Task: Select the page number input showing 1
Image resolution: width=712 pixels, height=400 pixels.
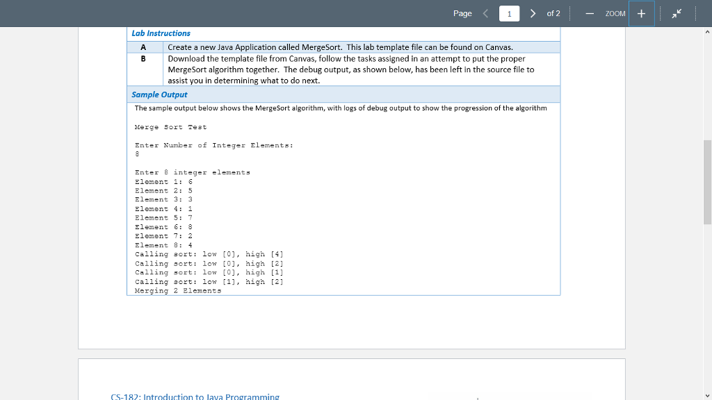Action: click(x=509, y=12)
